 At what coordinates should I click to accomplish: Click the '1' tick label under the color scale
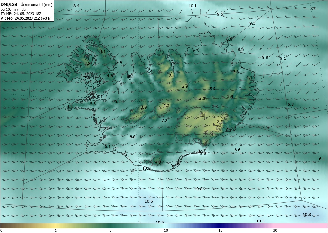(56, 230)
